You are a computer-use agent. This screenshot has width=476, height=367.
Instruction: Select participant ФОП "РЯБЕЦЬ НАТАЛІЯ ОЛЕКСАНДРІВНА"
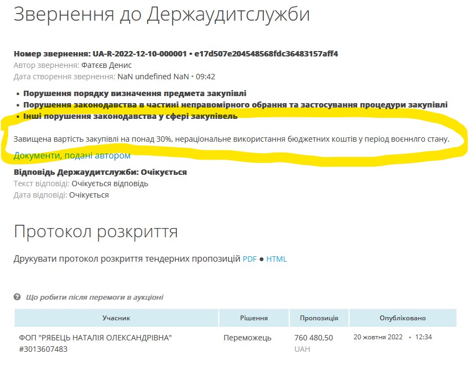(x=95, y=338)
